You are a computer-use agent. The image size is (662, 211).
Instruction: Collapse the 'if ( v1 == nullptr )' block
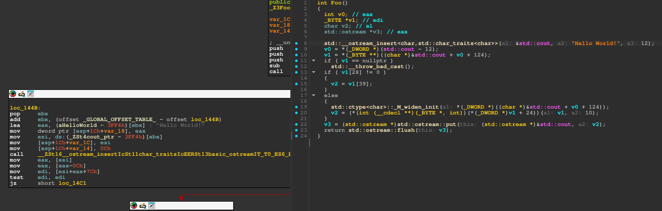pyautogui.click(x=313, y=61)
